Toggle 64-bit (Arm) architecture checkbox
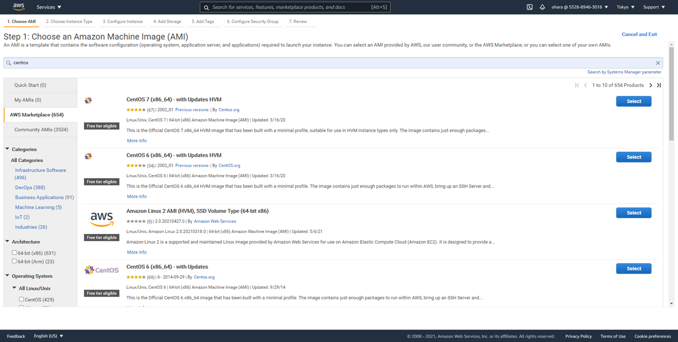The height and width of the screenshot is (342, 678). pyautogui.click(x=14, y=261)
